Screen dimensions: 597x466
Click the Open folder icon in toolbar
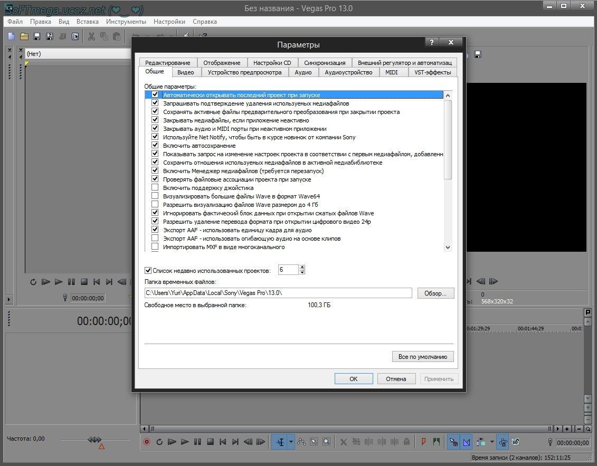24,36
